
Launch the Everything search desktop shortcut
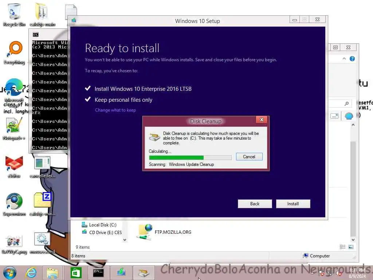[x=14, y=53]
